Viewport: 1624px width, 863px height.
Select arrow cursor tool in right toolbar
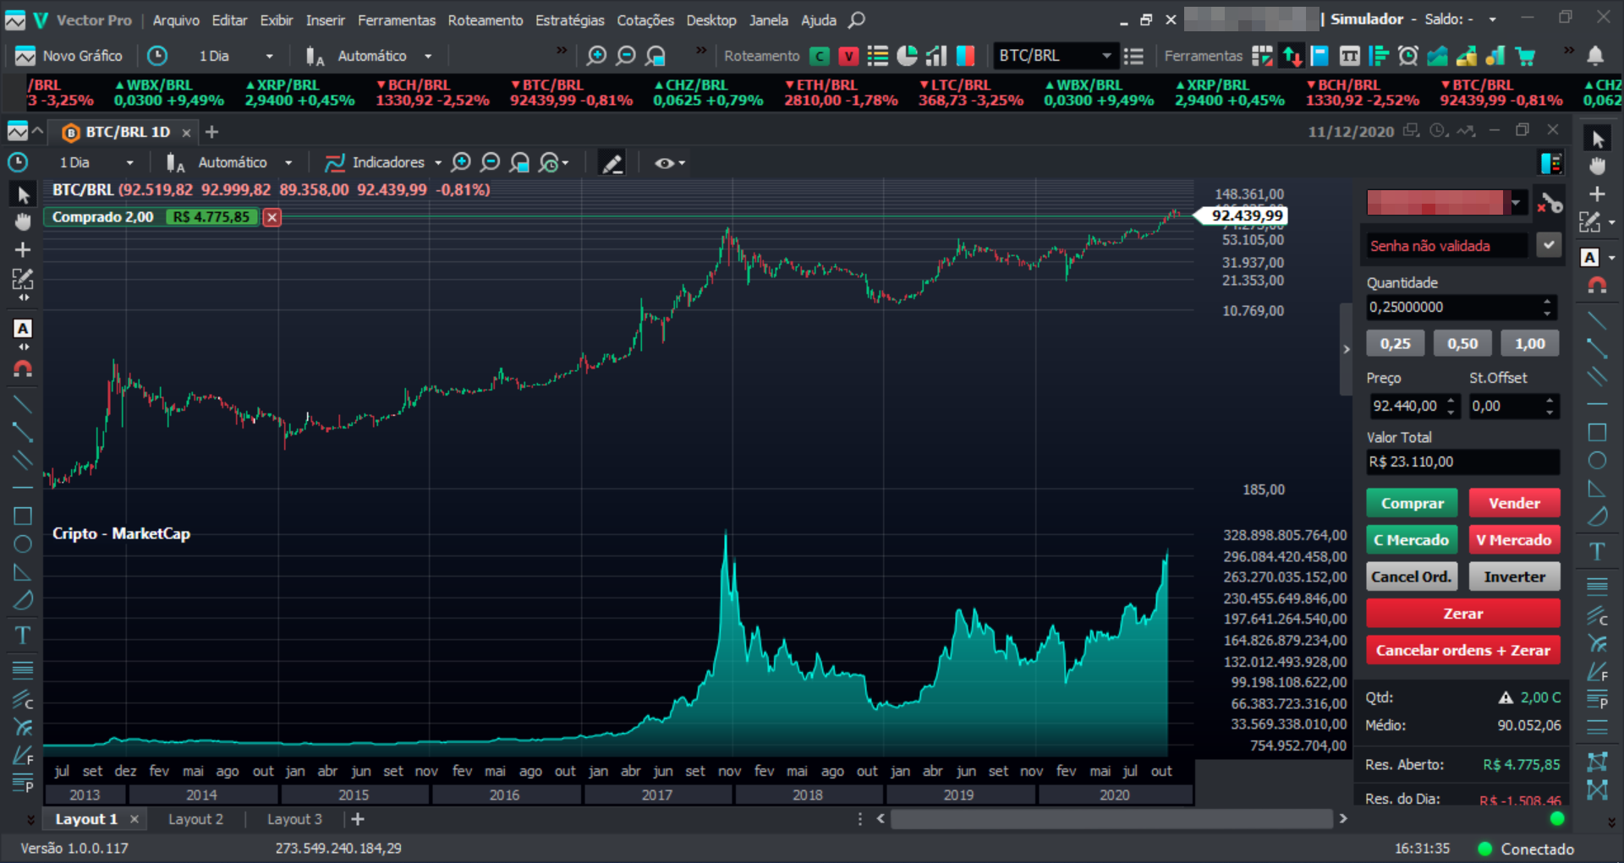coord(1597,139)
